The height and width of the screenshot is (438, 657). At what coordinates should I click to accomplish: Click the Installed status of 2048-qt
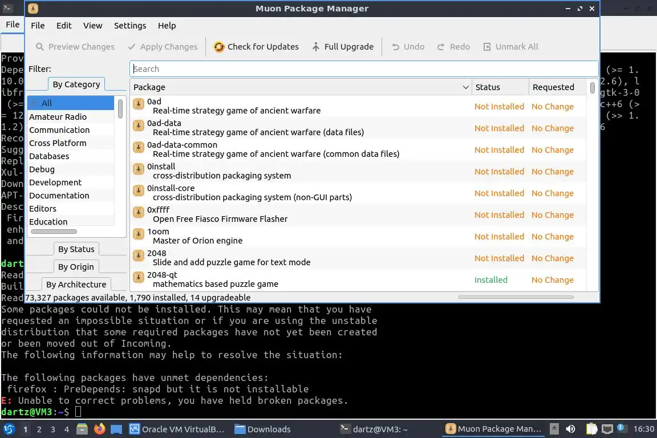(490, 280)
